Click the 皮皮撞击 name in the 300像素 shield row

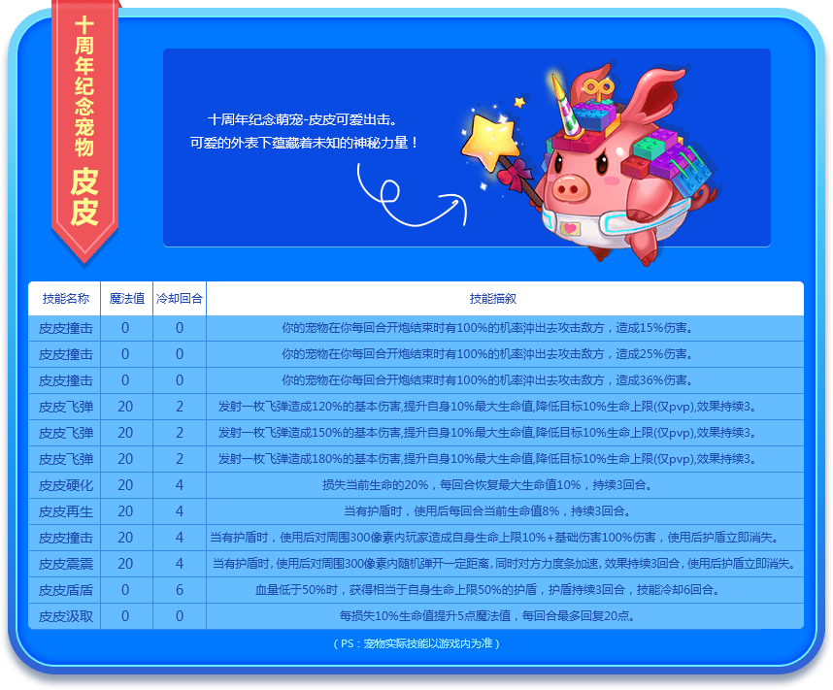(x=66, y=538)
